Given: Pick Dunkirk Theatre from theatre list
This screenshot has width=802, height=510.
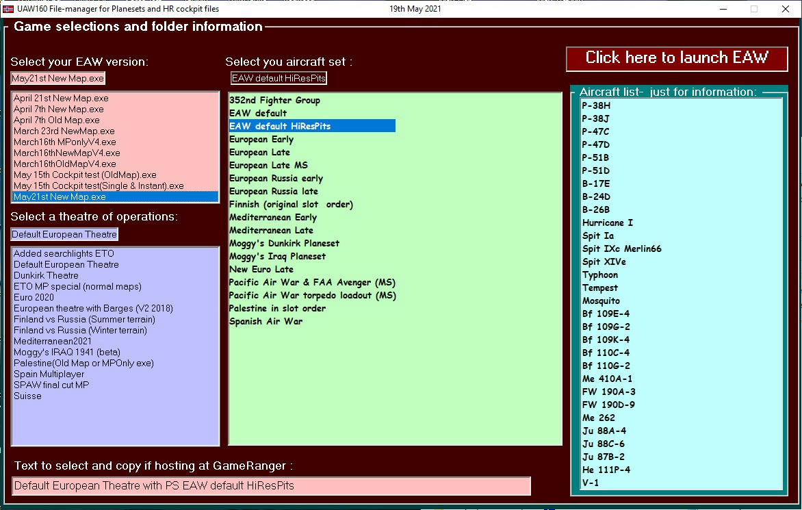Looking at the screenshot, I should tap(46, 275).
